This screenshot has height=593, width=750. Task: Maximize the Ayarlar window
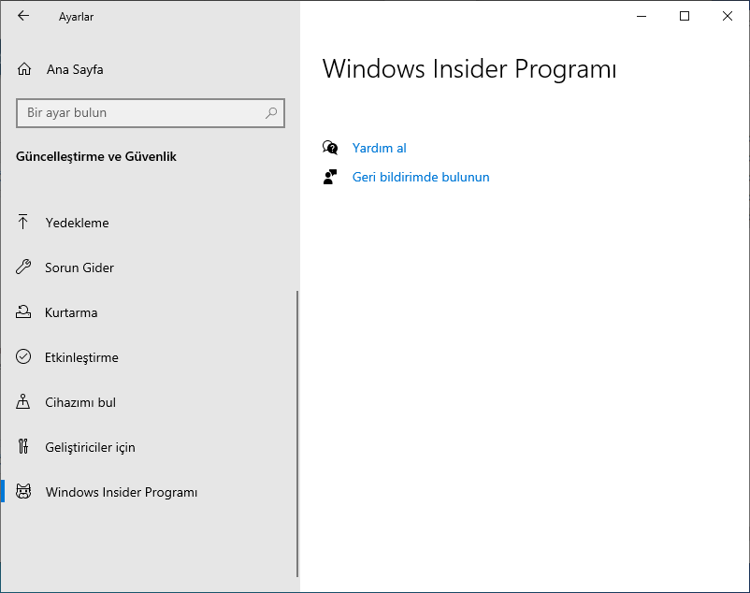click(x=685, y=16)
